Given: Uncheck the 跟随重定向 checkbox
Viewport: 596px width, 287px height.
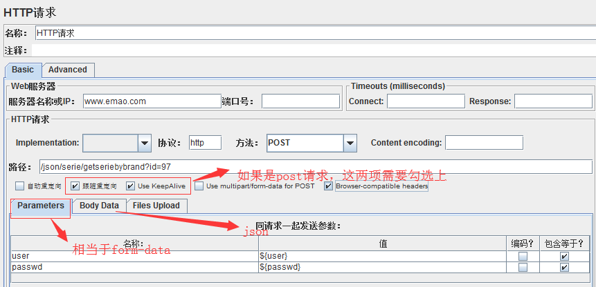Looking at the screenshot, I should click(75, 186).
